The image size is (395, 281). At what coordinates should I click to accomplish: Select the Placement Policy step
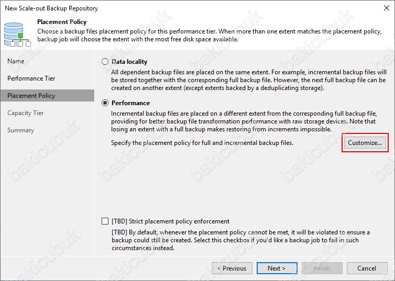pos(47,96)
